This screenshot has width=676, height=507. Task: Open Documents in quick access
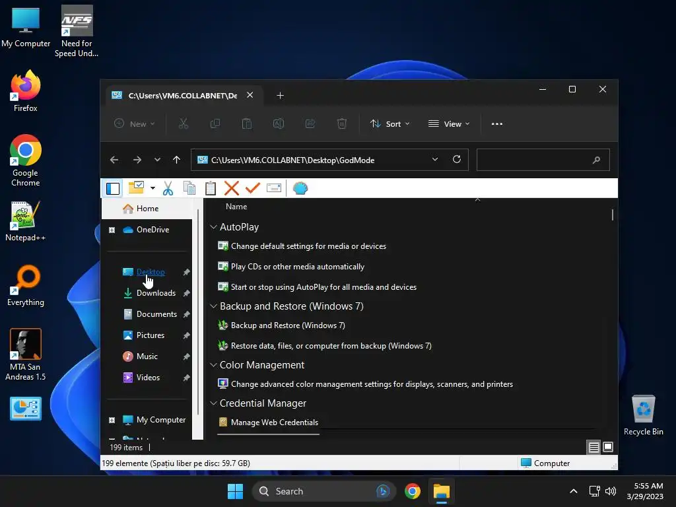tap(156, 314)
